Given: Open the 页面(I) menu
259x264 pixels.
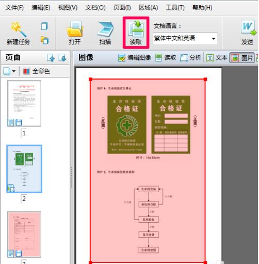Looking at the screenshot, I should pos(122,8).
